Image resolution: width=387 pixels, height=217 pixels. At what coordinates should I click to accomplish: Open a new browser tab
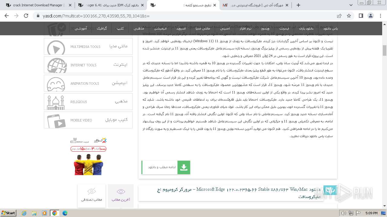coord(298,5)
